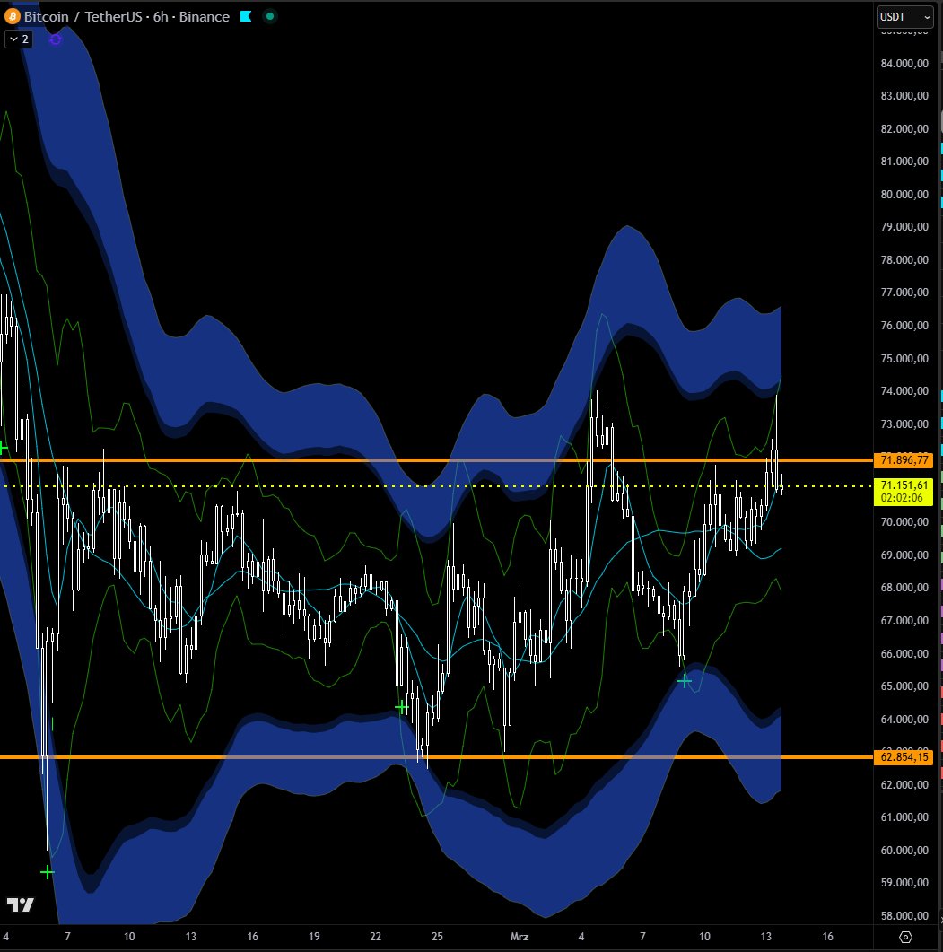This screenshot has width=943, height=952.
Task: Click the 19 date label on time axis
Action: [314, 937]
